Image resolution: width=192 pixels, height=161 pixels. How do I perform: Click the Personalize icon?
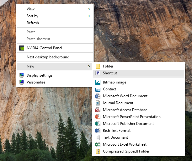click(22, 82)
